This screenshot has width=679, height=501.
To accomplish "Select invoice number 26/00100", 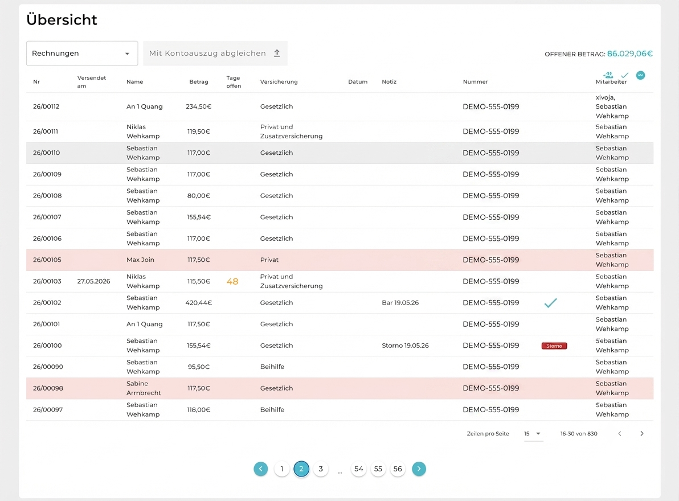I will coord(47,346).
